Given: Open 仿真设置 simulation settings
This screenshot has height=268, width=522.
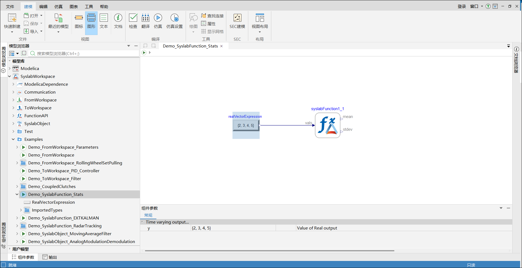Looking at the screenshot, I should [174, 21].
